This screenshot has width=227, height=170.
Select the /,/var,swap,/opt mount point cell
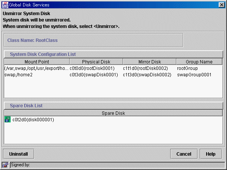36,68
